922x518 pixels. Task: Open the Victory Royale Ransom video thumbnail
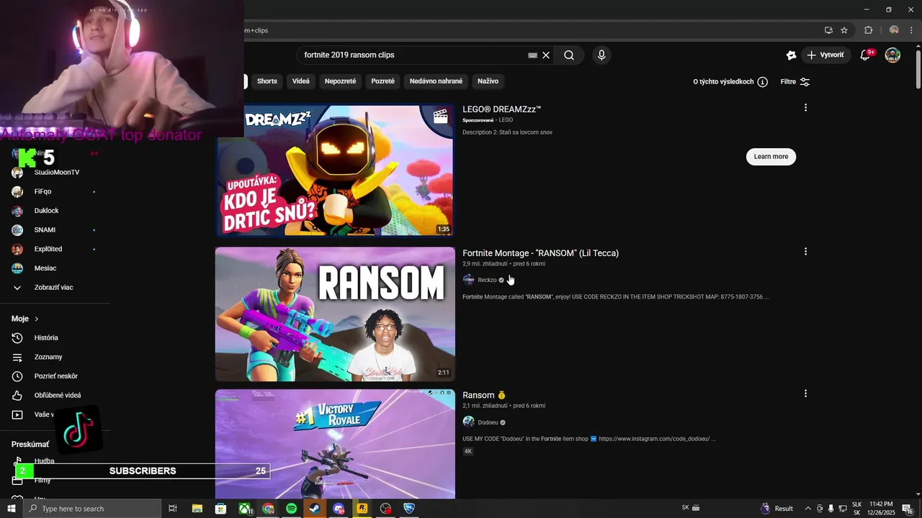pyautogui.click(x=335, y=444)
